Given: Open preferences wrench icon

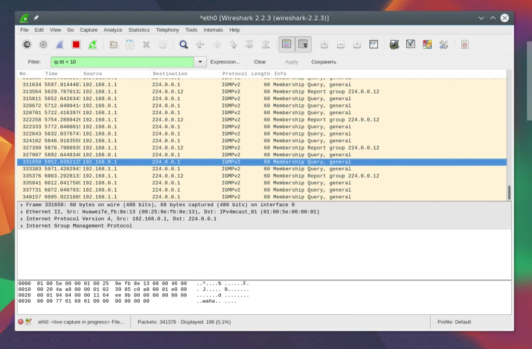Looking at the screenshot, I should coord(444,45).
